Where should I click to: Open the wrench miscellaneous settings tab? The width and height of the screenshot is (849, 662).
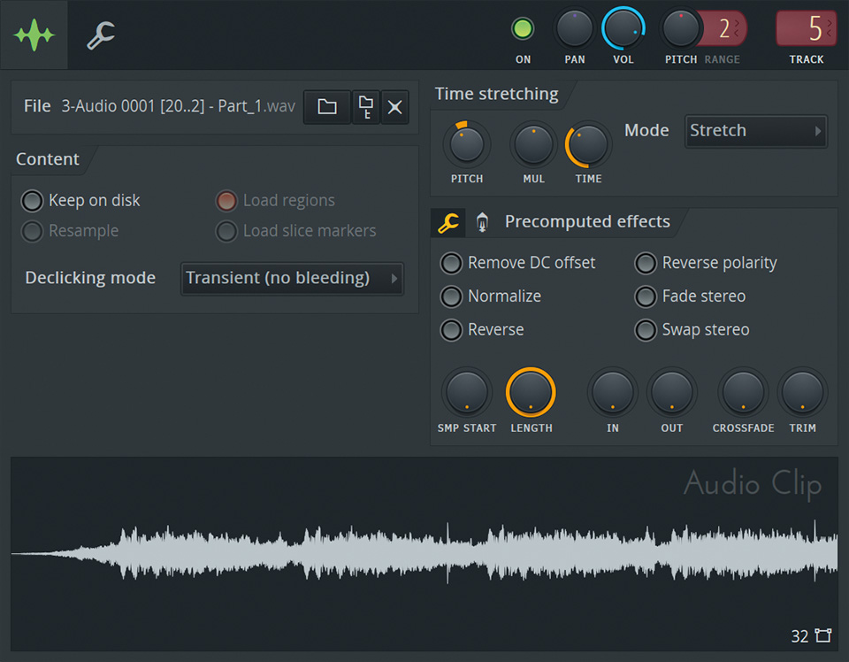click(x=101, y=35)
